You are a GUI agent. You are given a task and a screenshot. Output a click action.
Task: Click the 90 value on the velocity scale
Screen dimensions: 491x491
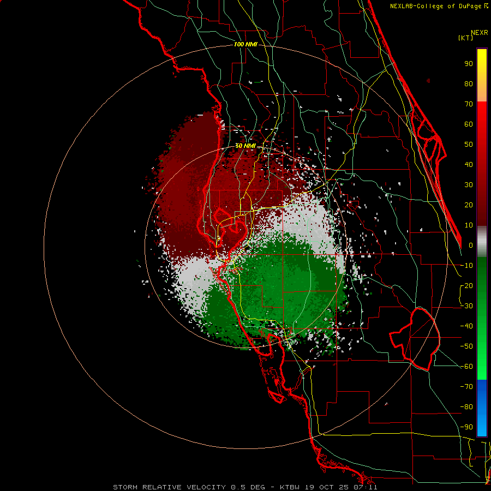click(x=469, y=64)
